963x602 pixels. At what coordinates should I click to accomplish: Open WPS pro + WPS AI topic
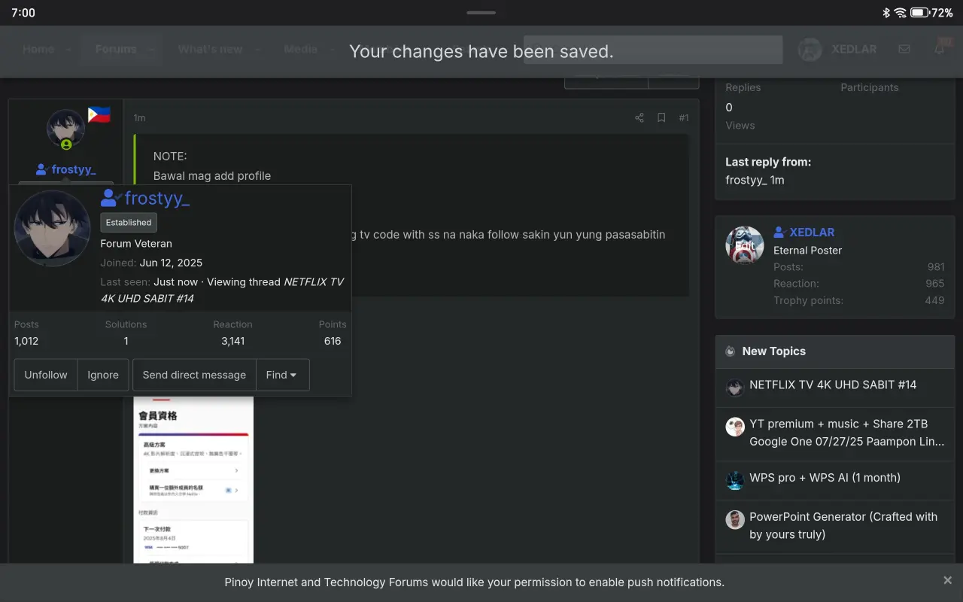tap(825, 478)
